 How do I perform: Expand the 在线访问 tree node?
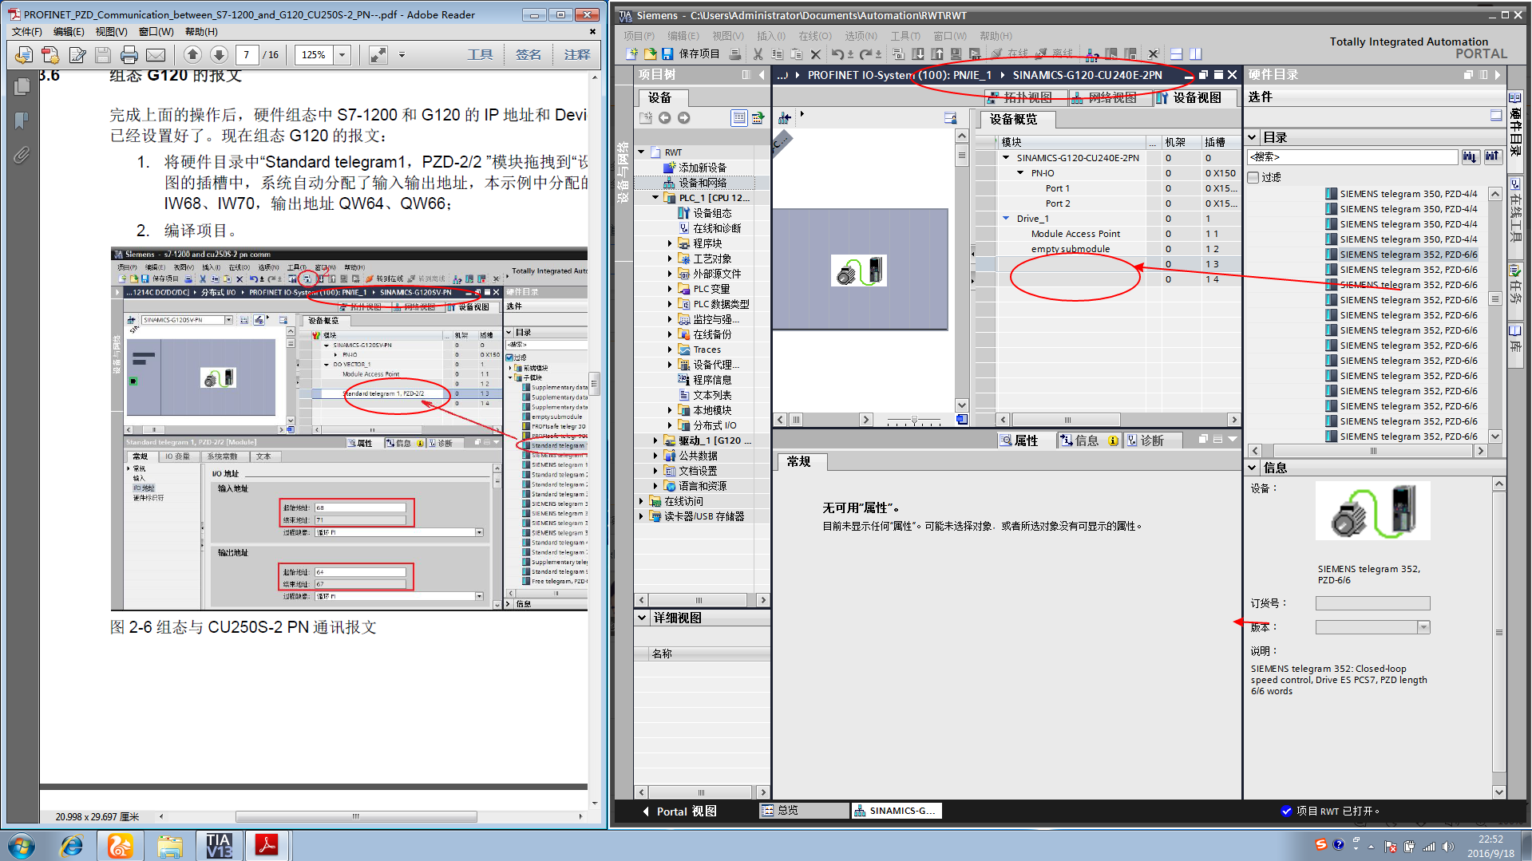pos(641,501)
